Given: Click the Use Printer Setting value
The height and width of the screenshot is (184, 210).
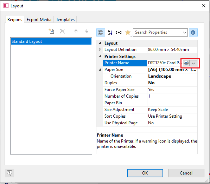Looking at the screenshot, I should pos(165,116).
